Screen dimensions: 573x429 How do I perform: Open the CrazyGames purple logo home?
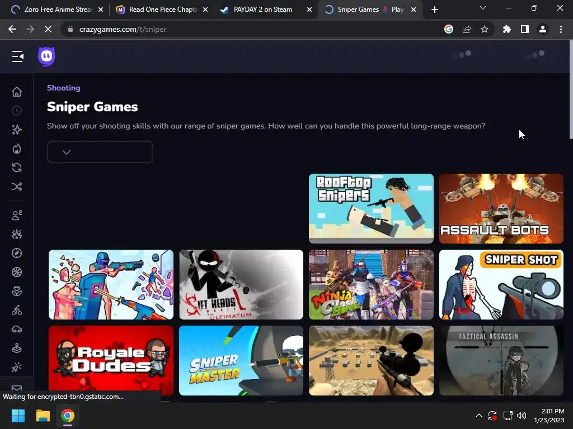coord(46,56)
